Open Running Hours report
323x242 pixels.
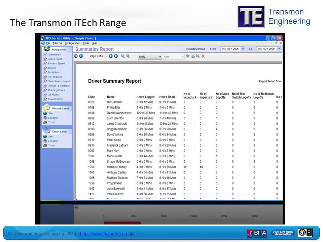(x=57, y=90)
